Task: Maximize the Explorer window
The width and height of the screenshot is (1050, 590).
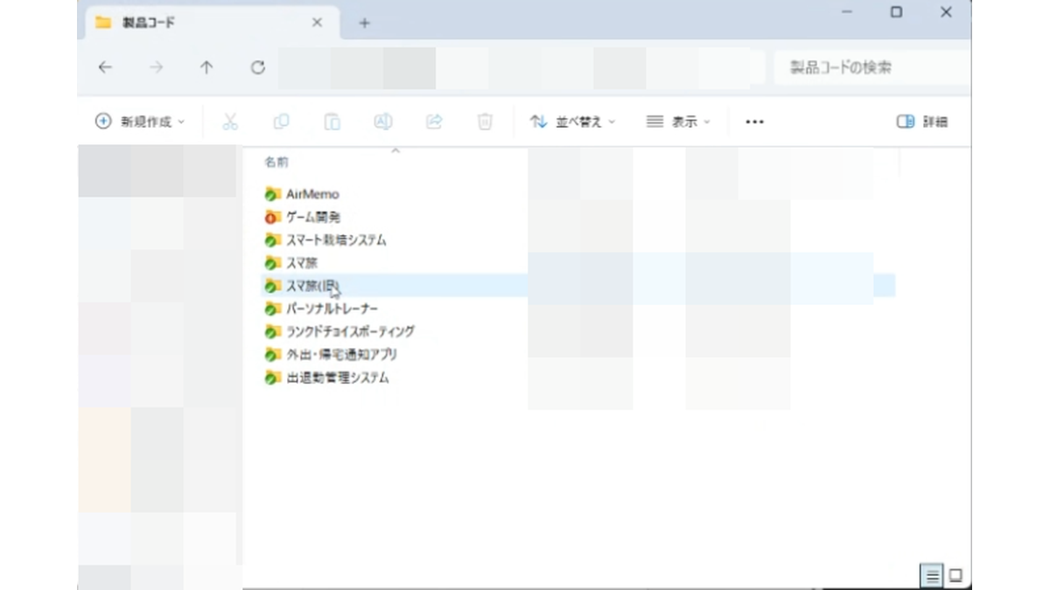Action: click(896, 12)
